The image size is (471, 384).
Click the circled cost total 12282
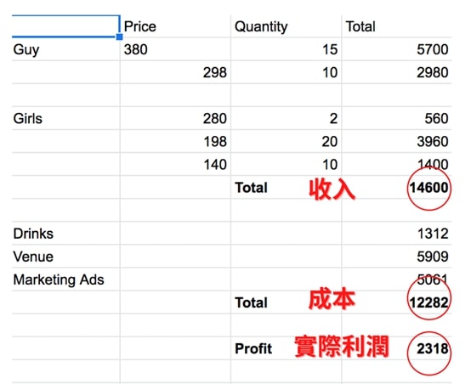pyautogui.click(x=429, y=302)
